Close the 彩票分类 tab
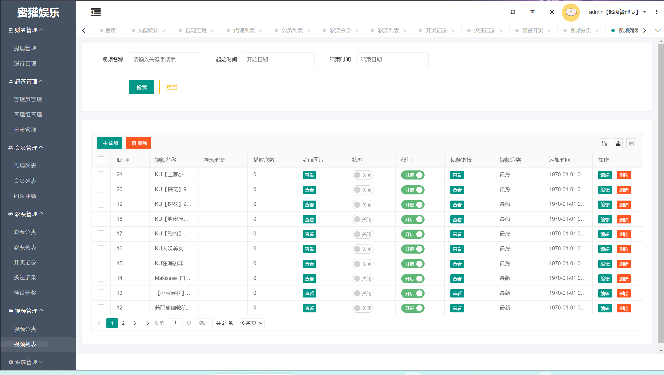The image size is (664, 375). [x=357, y=31]
